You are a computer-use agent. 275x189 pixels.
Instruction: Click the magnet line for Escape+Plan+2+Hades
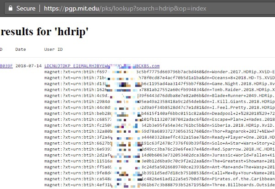[x=159, y=119]
